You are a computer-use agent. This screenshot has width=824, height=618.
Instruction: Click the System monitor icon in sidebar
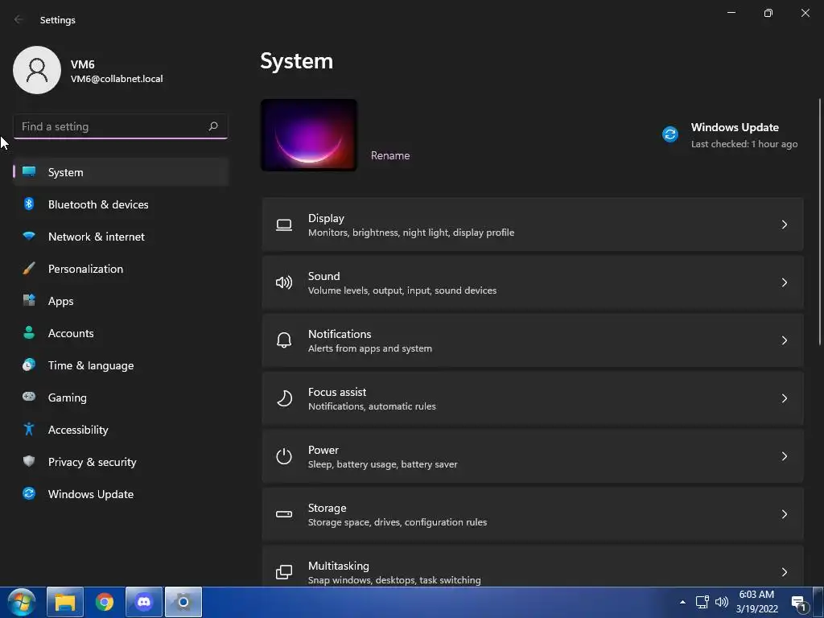pyautogui.click(x=29, y=172)
